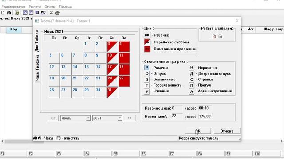
Task: Click the first blue table toolbar icon
Action: coord(25,12)
